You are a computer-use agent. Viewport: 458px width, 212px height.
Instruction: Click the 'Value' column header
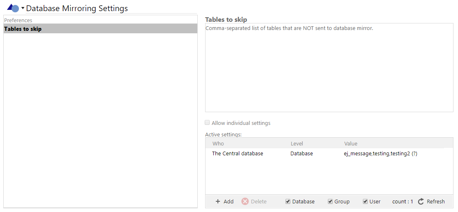[x=351, y=143]
